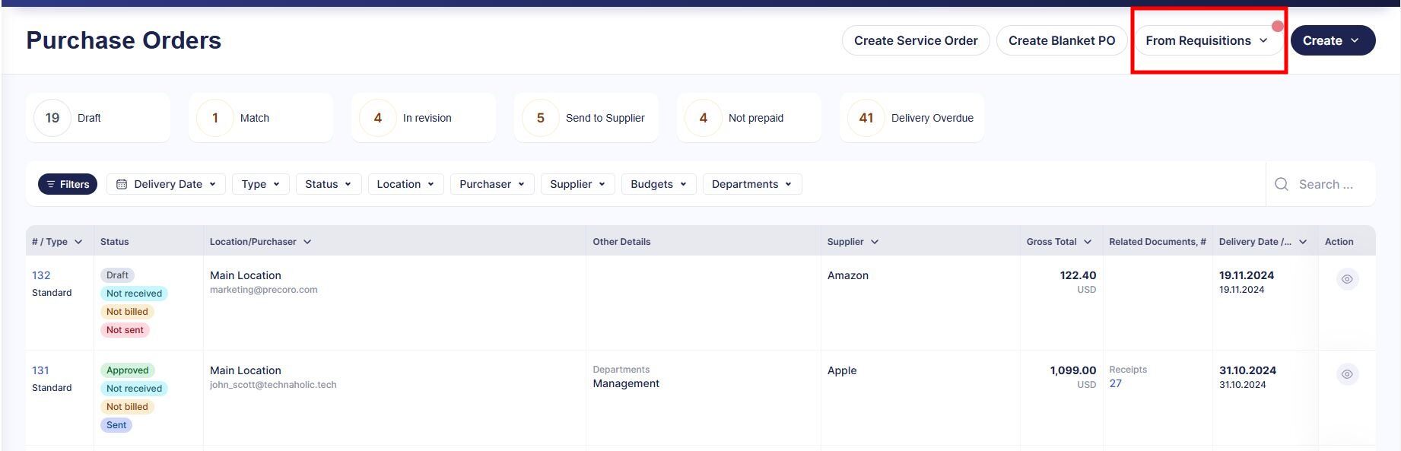This screenshot has width=1401, height=451.
Task: Select the Delivery Overdue 41 counter
Action: pos(912,118)
